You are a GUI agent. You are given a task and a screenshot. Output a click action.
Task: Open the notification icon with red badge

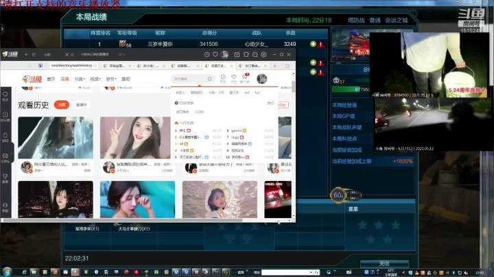click(x=245, y=78)
